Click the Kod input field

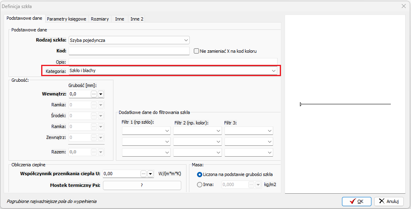129,51
